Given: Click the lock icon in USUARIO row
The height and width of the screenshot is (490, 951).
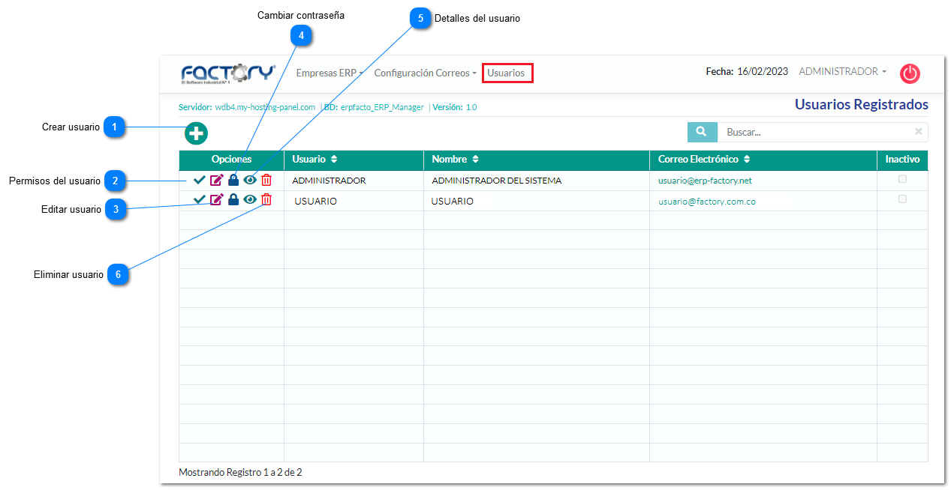Looking at the screenshot, I should 233,200.
